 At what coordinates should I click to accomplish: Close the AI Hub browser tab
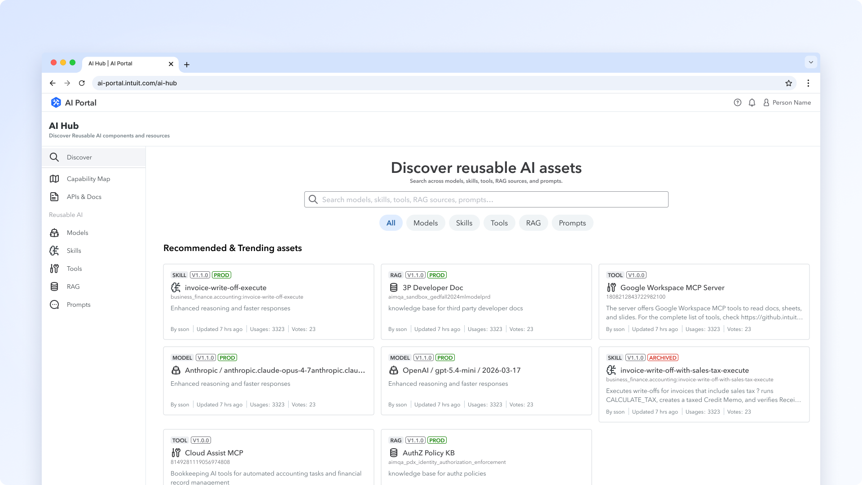pyautogui.click(x=171, y=64)
